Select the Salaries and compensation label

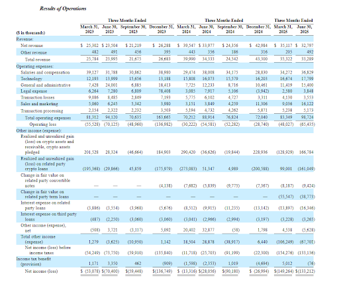(45, 72)
